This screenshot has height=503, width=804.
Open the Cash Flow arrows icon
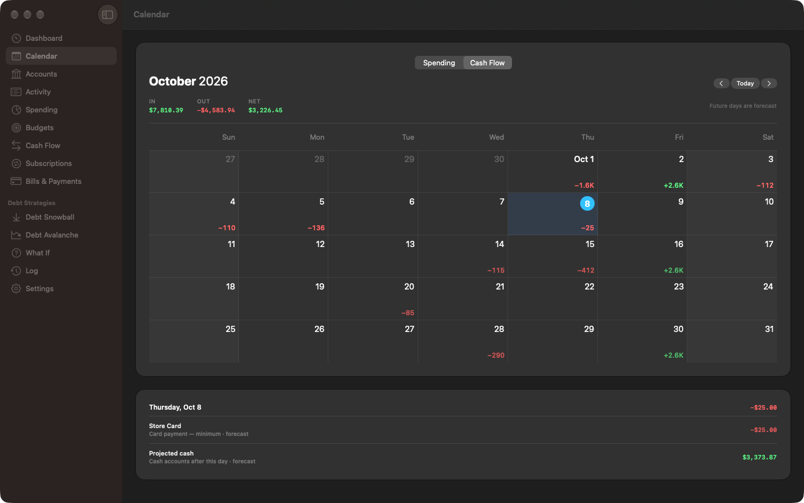pyautogui.click(x=16, y=145)
